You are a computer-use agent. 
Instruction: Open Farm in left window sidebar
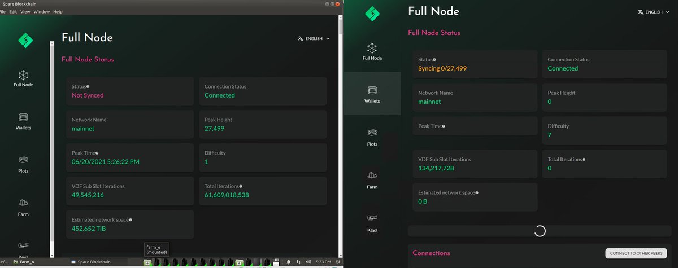(x=23, y=208)
